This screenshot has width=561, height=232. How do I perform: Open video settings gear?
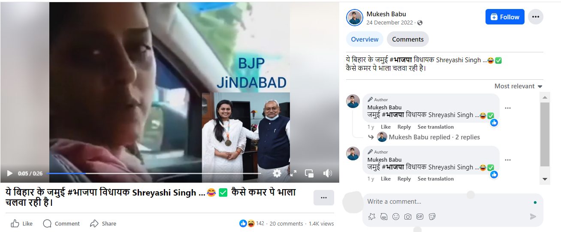coord(277,173)
